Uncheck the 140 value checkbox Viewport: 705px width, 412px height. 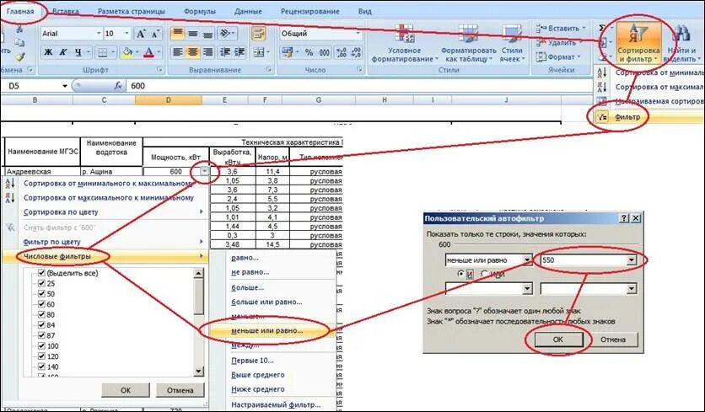pos(42,367)
